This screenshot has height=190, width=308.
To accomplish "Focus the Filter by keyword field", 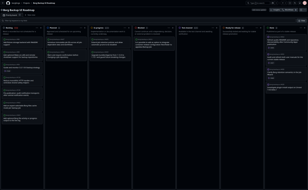I will 148,21.
